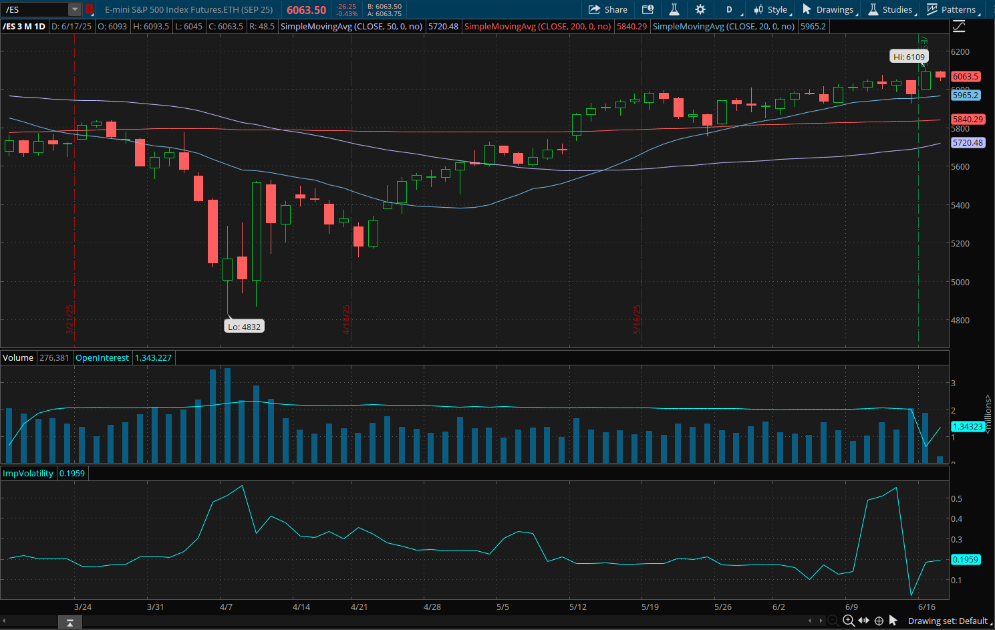The width and height of the screenshot is (995, 630).
Task: Click SimpleMovingAvg 50 study label
Action: pos(351,26)
